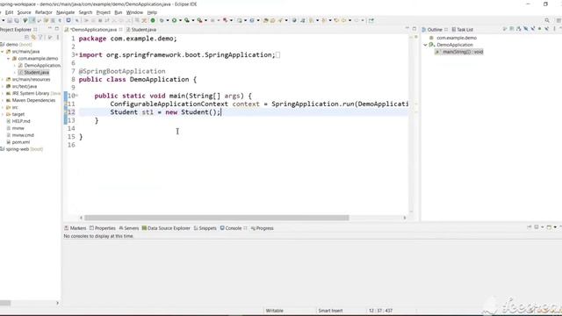Open the Progress tab
The height and width of the screenshot is (316, 562).
tap(262, 228)
